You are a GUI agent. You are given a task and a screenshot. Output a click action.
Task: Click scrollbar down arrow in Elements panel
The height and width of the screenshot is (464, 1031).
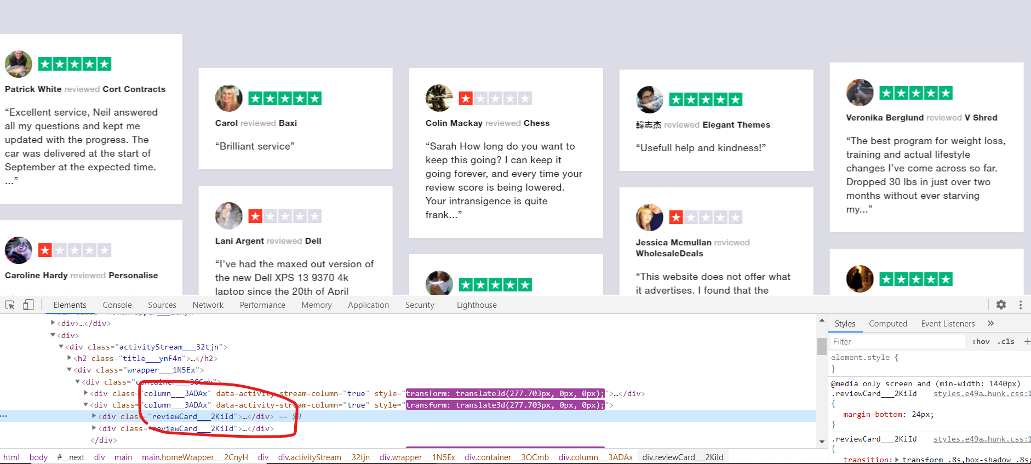822,442
